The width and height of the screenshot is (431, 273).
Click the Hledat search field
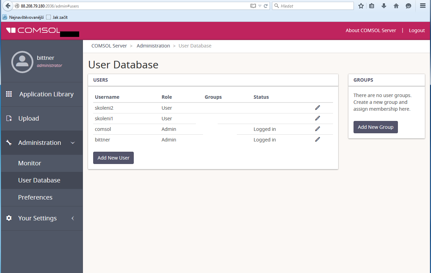(313, 6)
